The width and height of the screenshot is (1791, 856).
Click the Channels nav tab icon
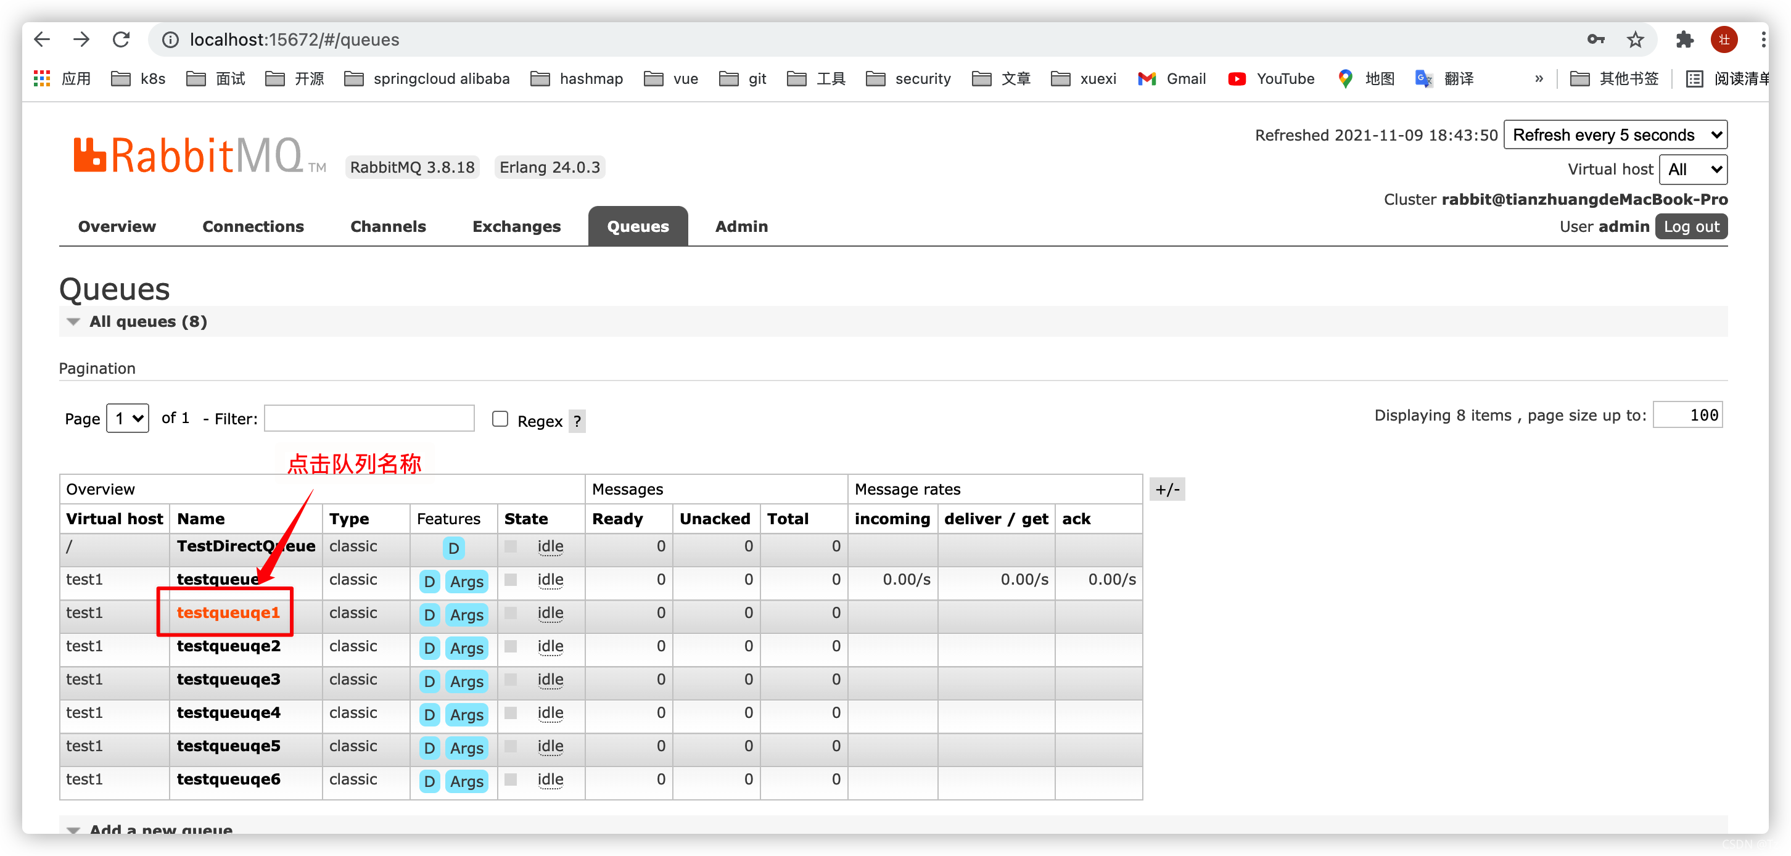[385, 226]
